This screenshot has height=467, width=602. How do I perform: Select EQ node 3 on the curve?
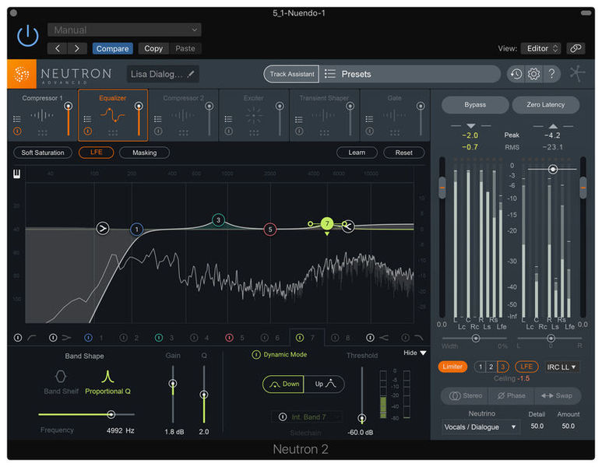pyautogui.click(x=218, y=219)
